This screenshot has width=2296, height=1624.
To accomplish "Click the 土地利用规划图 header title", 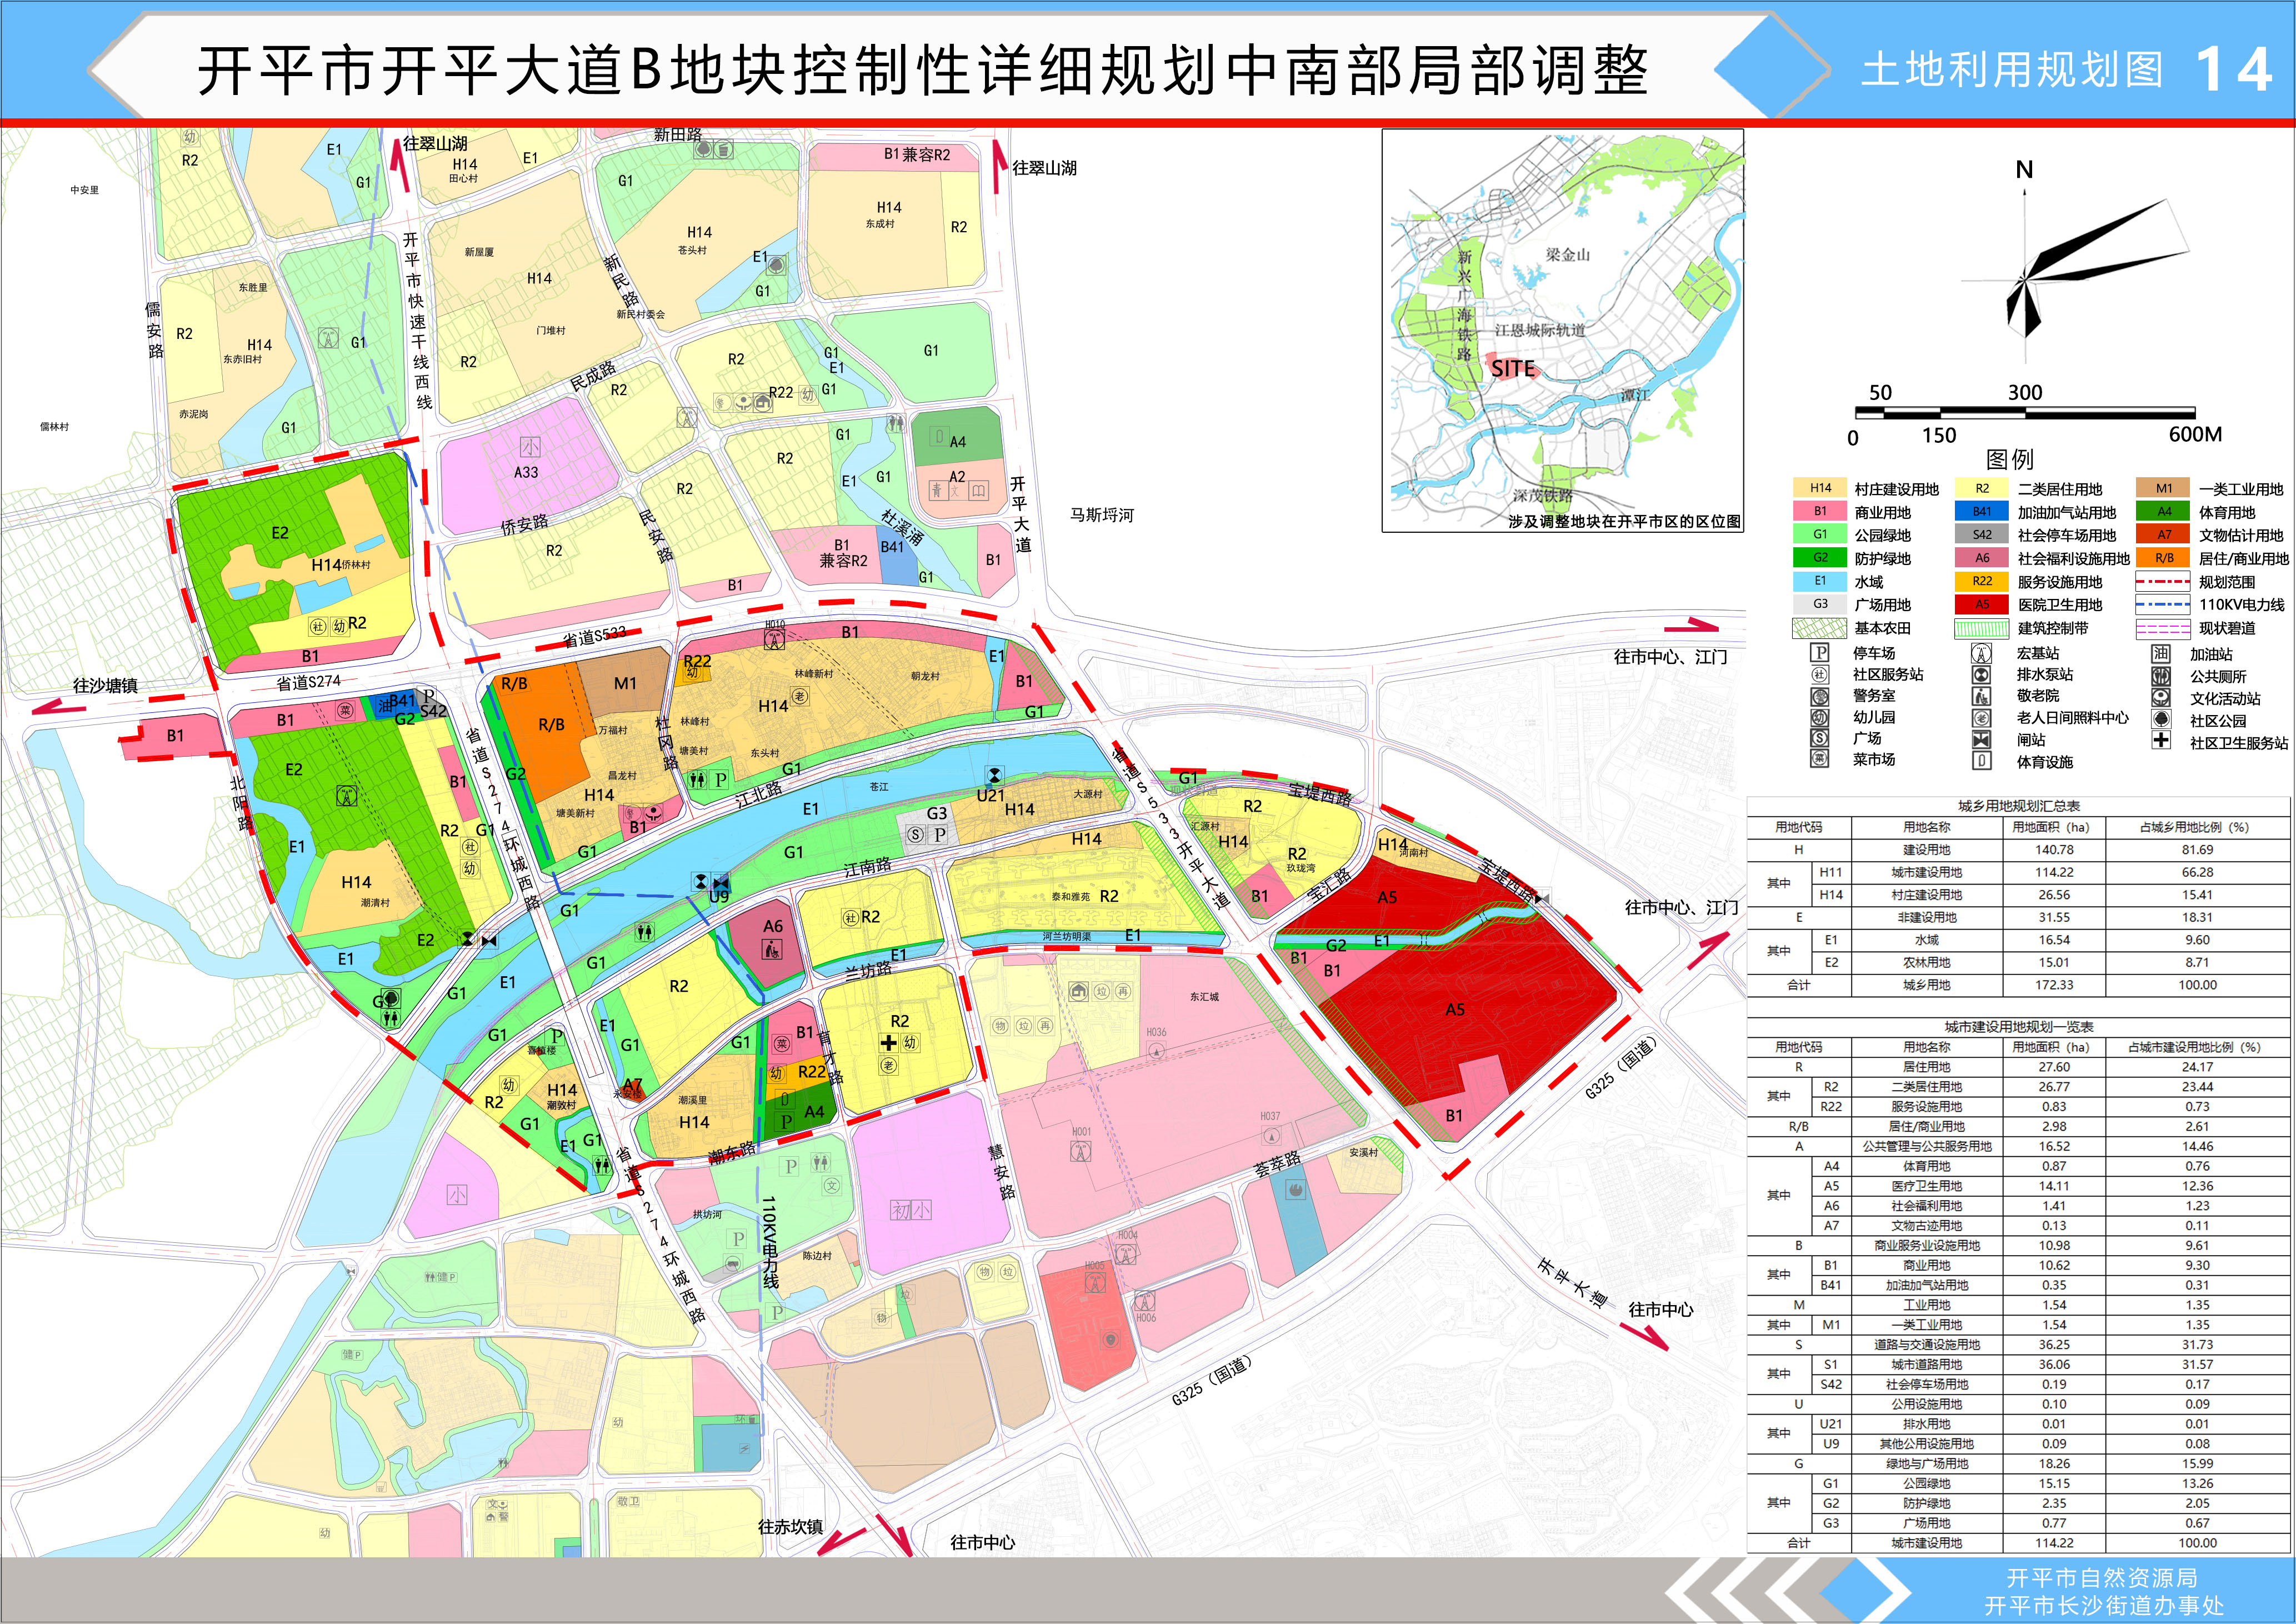I will [2012, 70].
